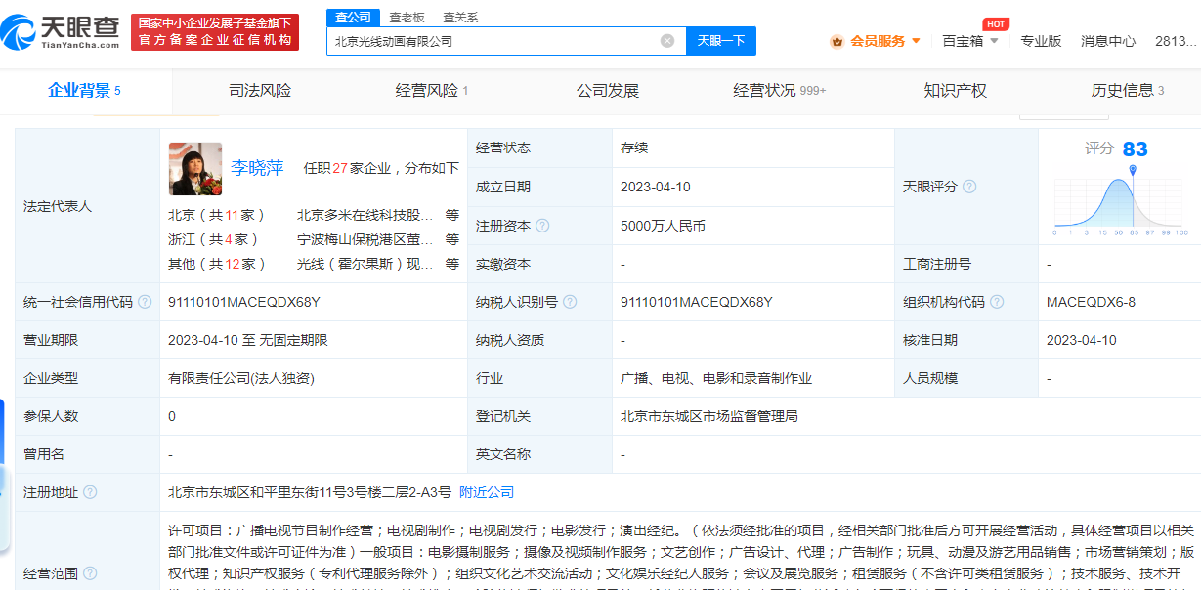Click the 27 companies count link
Image resolution: width=1201 pixels, height=590 pixels.
point(340,168)
